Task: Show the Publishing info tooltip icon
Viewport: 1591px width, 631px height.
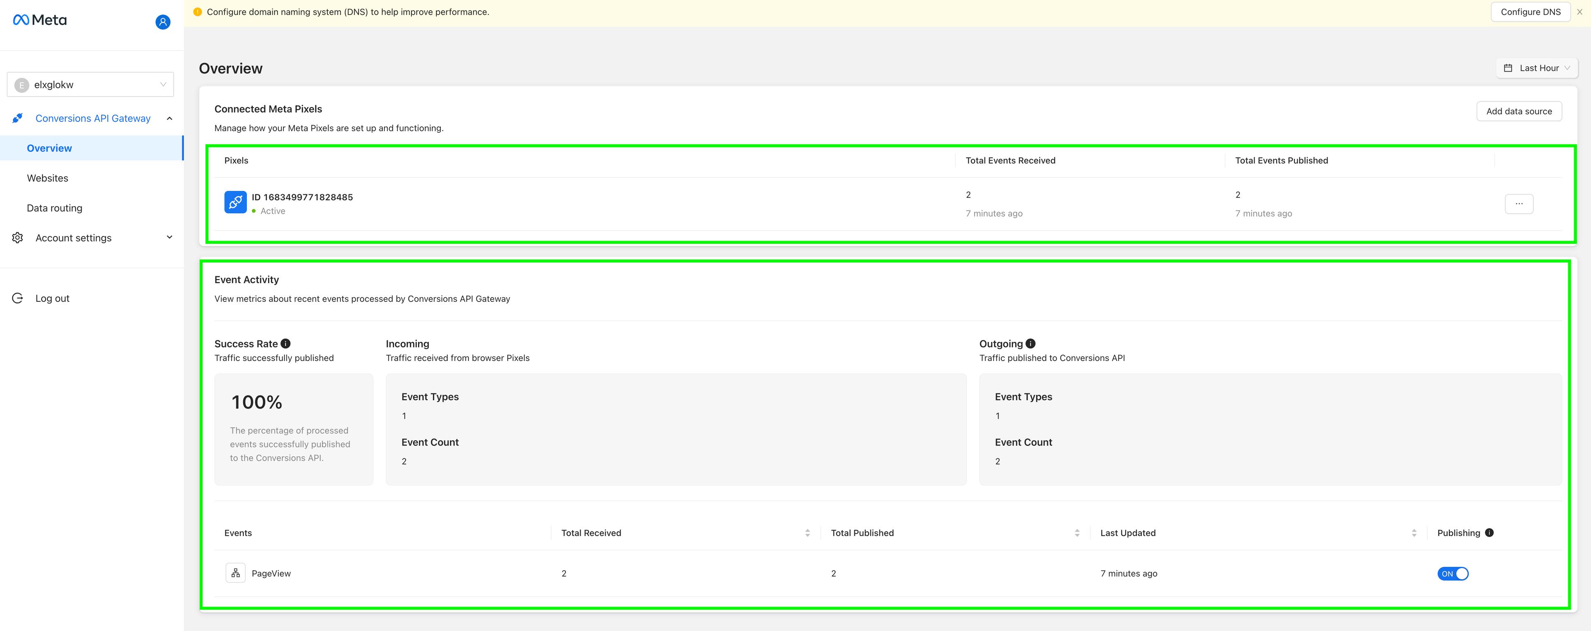Action: point(1489,533)
